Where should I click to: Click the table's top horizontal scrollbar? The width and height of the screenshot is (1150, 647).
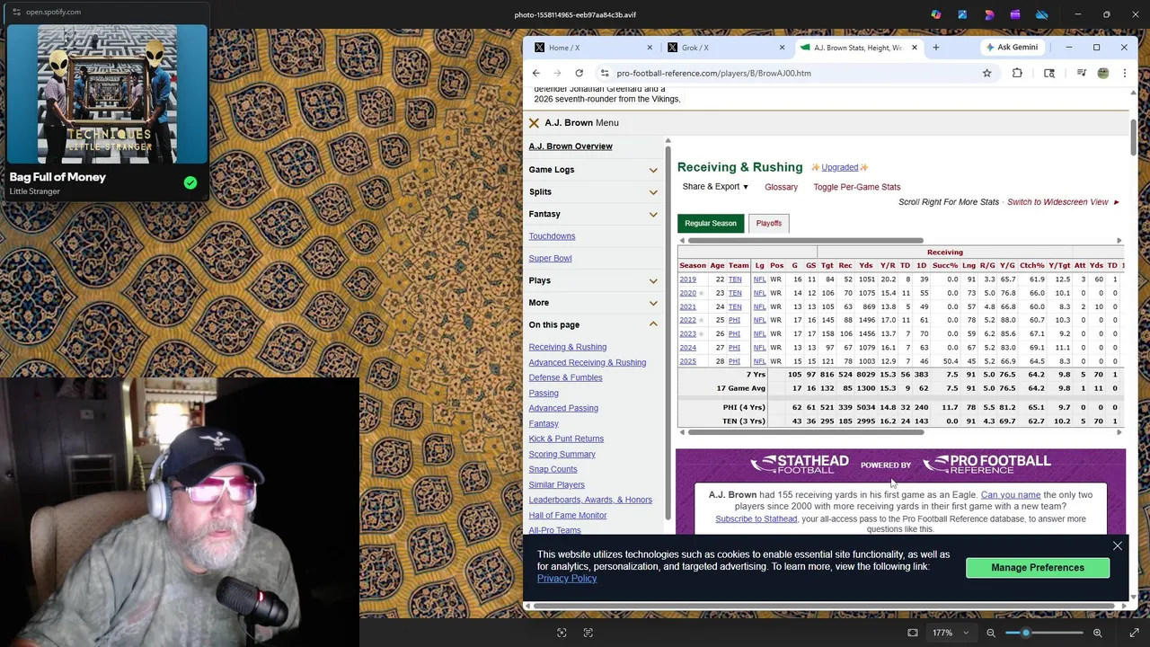pos(807,241)
